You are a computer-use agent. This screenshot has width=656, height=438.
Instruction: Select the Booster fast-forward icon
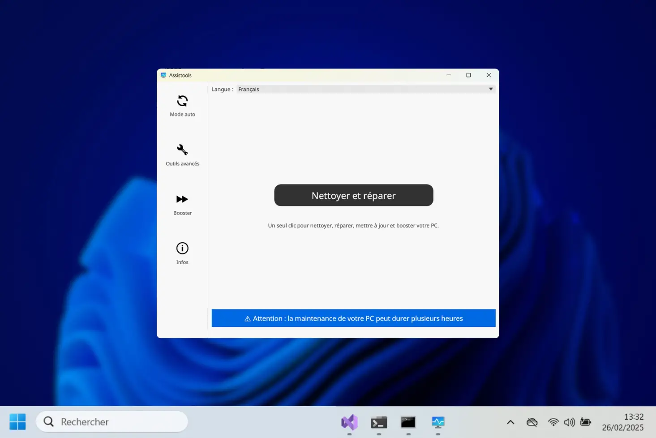[x=182, y=199]
